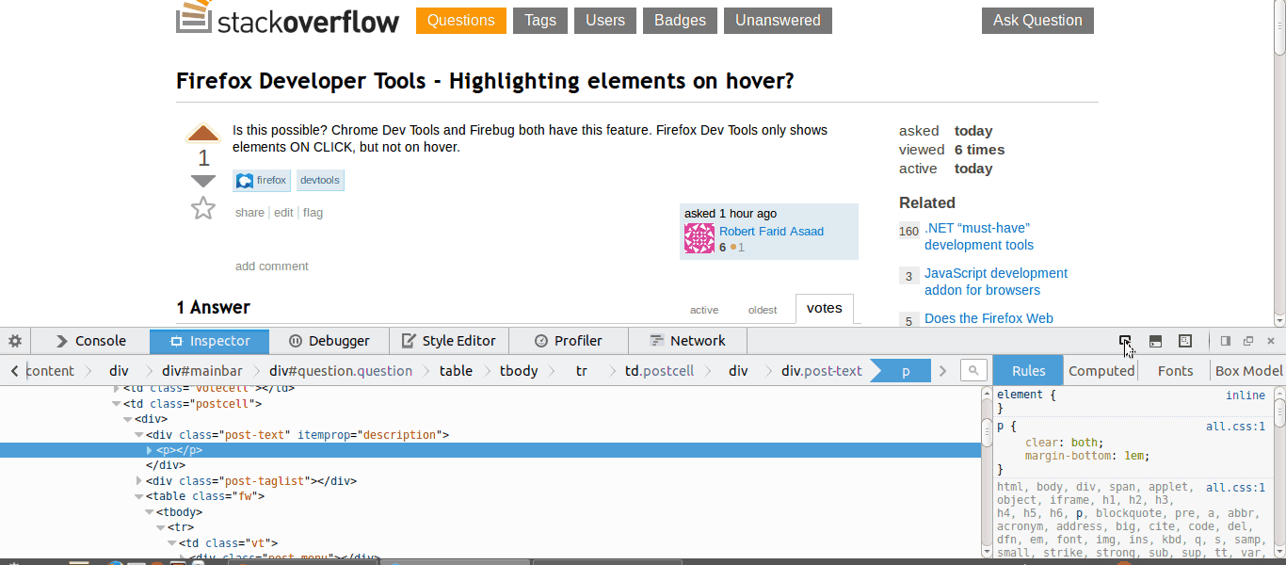This screenshot has width=1286, height=565.
Task: Upvote the question arrow
Action: pos(203,133)
